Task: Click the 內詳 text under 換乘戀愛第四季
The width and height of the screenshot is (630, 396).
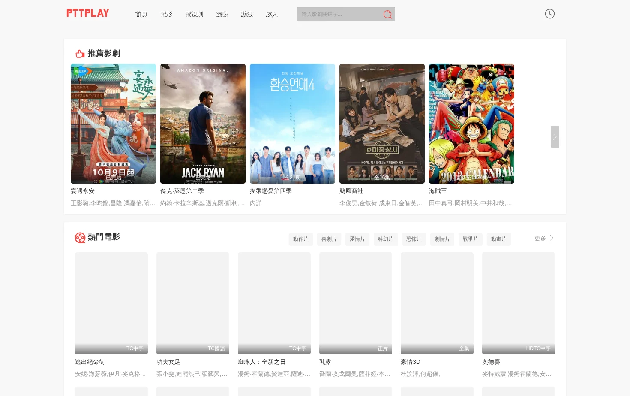Action: [256, 203]
